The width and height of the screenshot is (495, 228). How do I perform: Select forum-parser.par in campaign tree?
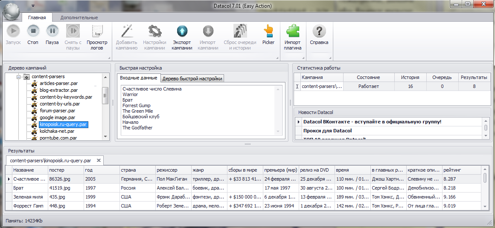click(x=58, y=111)
